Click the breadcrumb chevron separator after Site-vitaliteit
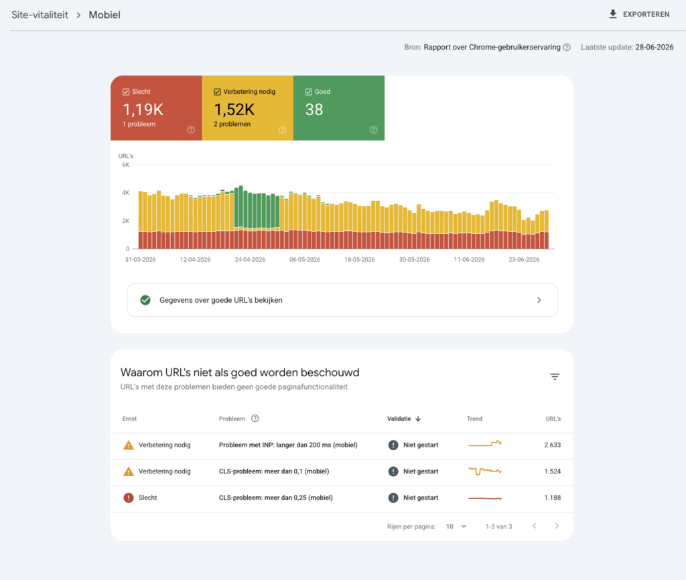The height and width of the screenshot is (580, 686). coord(79,15)
